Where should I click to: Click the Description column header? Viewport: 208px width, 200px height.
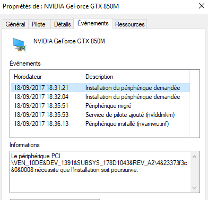pyautogui.click(x=136, y=77)
